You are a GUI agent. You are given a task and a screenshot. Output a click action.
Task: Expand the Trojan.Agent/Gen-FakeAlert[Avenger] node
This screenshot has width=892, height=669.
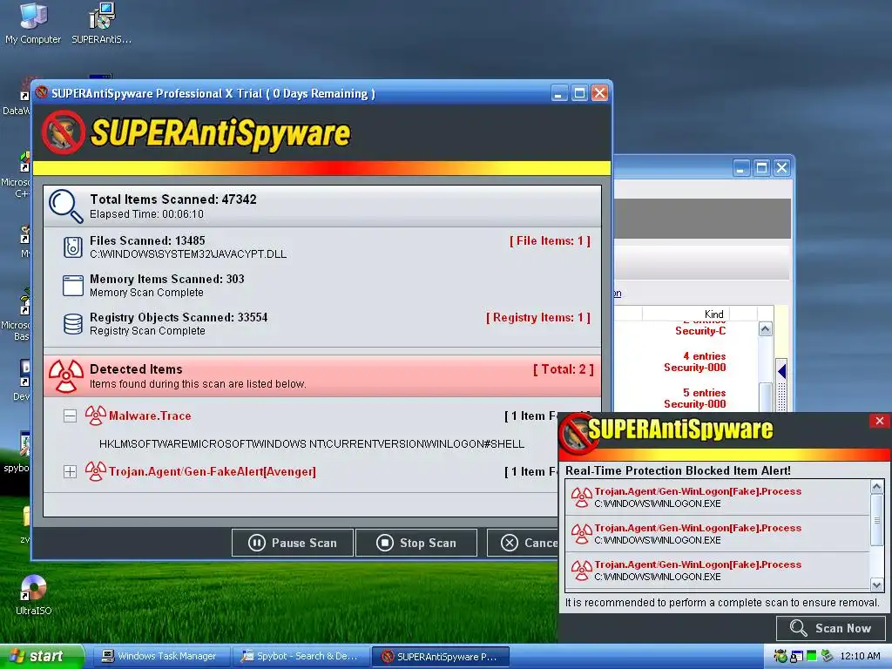70,471
